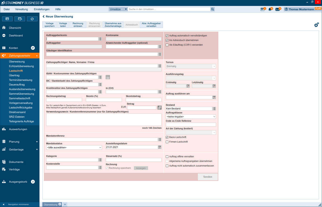Click the refresh icon in the sidebar
This screenshot has height=207, width=322.
coord(32,19)
